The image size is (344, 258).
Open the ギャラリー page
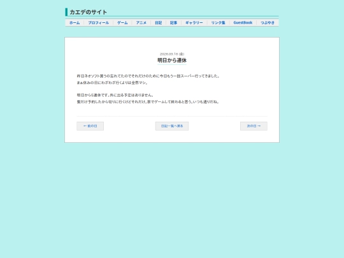pyautogui.click(x=194, y=23)
